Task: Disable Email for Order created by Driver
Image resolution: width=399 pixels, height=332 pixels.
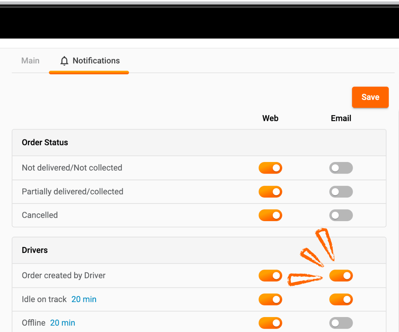Action: tap(341, 276)
